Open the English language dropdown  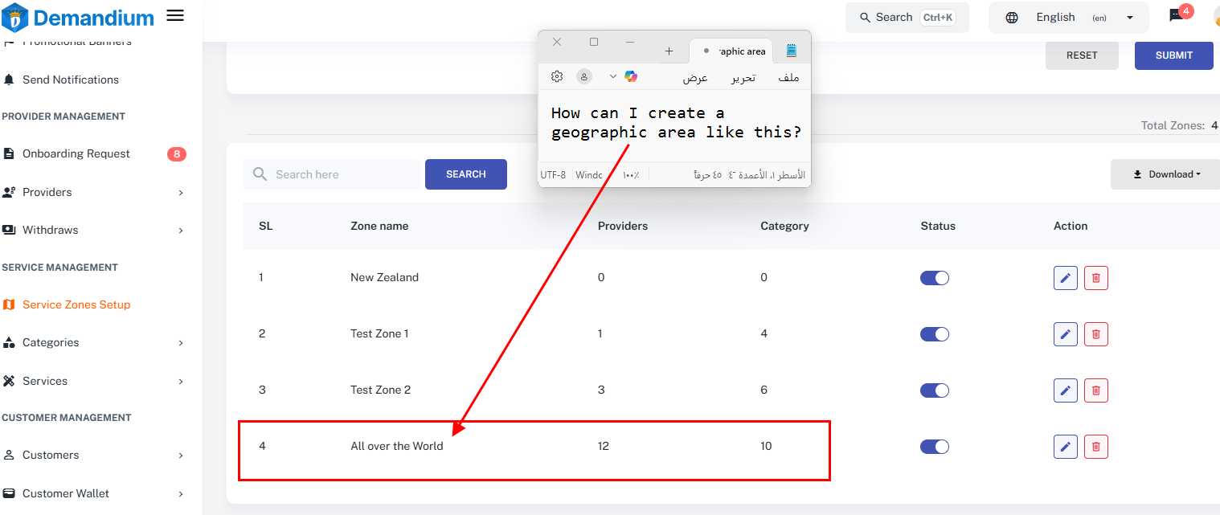coord(1069,18)
